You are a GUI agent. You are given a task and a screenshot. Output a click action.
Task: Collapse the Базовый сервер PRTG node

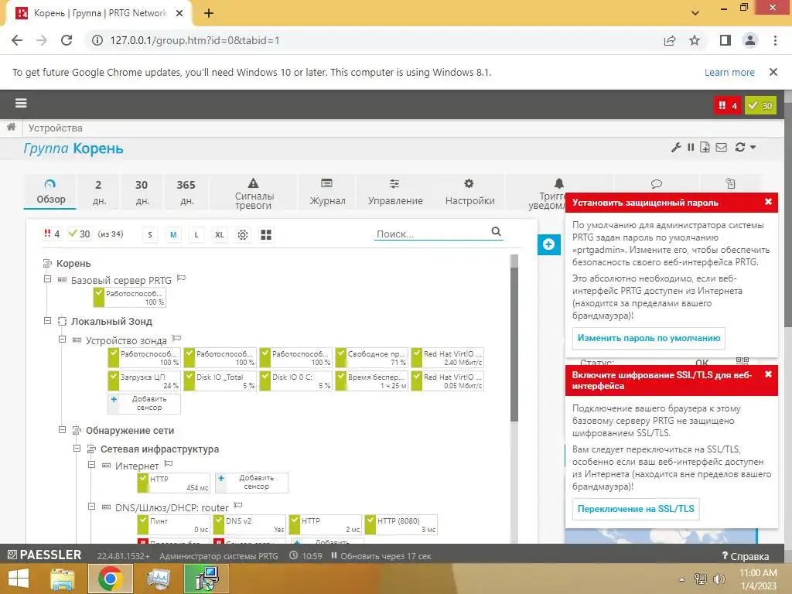tap(47, 279)
